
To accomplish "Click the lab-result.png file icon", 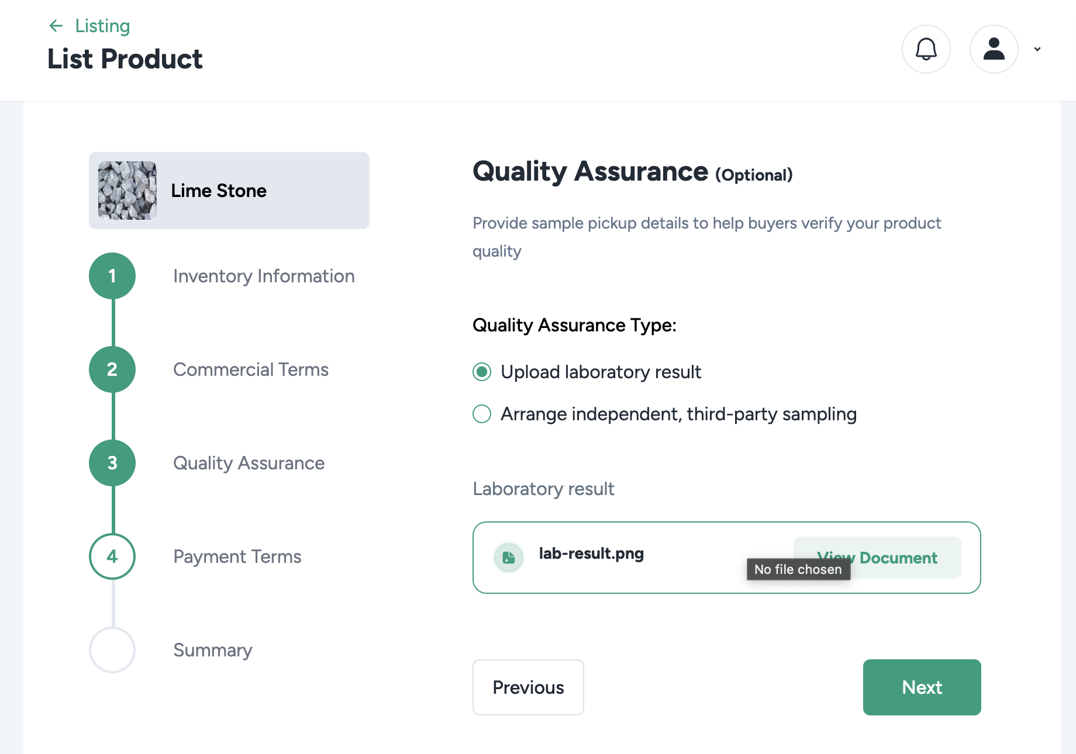I will [x=509, y=557].
